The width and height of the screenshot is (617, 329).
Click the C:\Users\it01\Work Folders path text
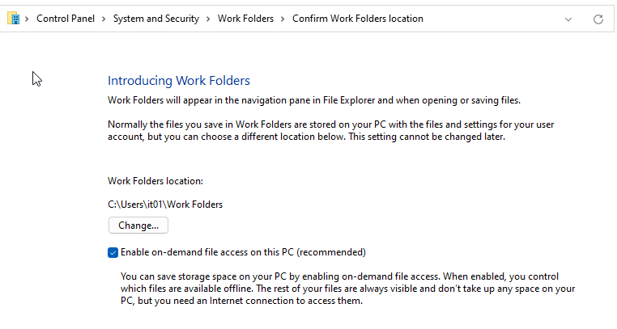pos(165,205)
